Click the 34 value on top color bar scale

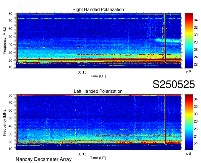tap(196, 20)
